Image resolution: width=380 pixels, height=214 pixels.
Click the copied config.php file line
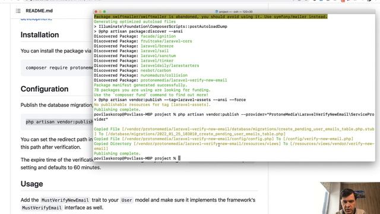223,139
